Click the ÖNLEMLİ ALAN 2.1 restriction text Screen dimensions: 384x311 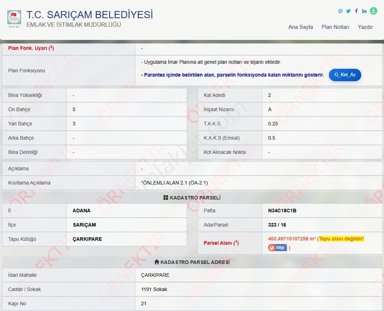(x=174, y=183)
